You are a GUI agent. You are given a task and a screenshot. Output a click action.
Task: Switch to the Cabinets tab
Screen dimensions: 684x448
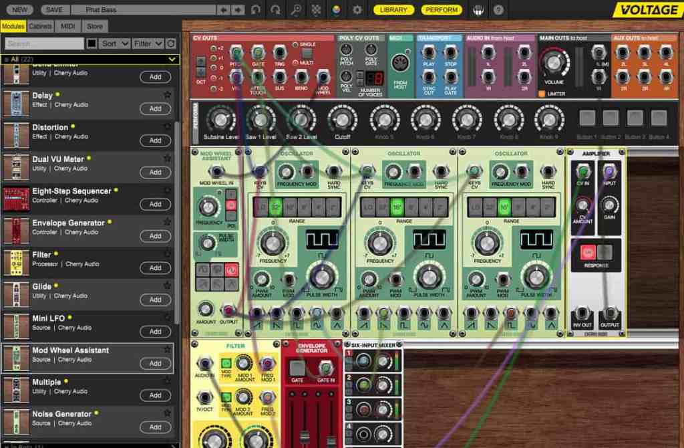click(x=41, y=26)
